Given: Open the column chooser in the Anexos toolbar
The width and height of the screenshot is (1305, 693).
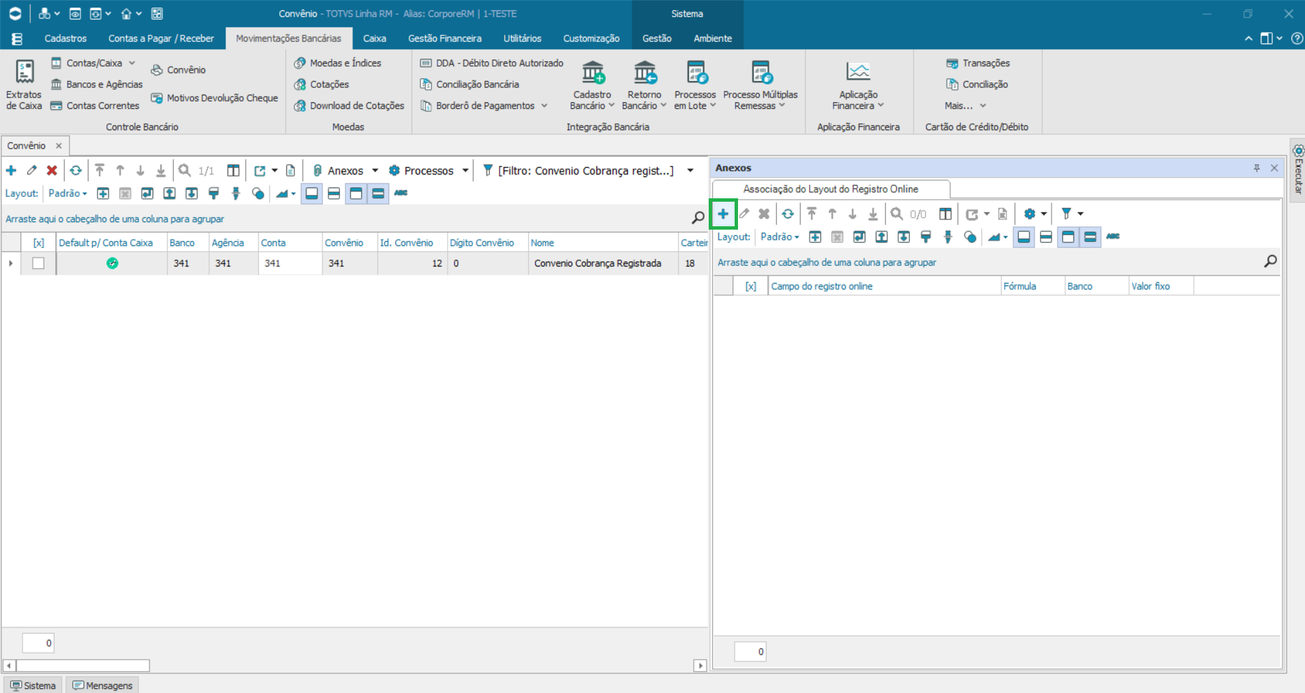Looking at the screenshot, I should point(945,214).
